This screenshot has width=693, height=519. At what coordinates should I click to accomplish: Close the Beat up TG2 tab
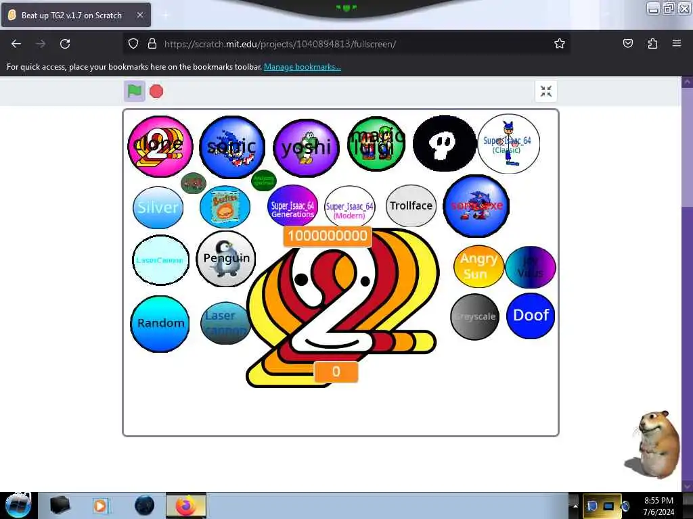click(x=139, y=15)
